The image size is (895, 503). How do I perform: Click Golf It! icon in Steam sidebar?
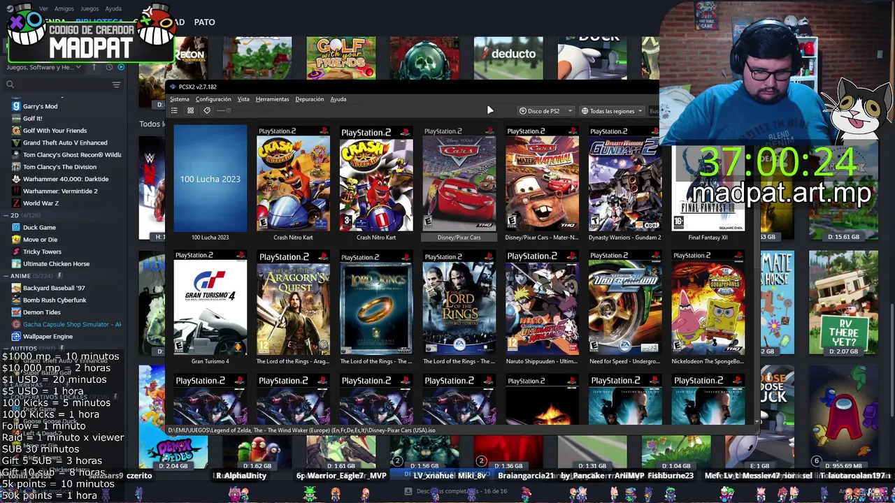click(x=16, y=118)
